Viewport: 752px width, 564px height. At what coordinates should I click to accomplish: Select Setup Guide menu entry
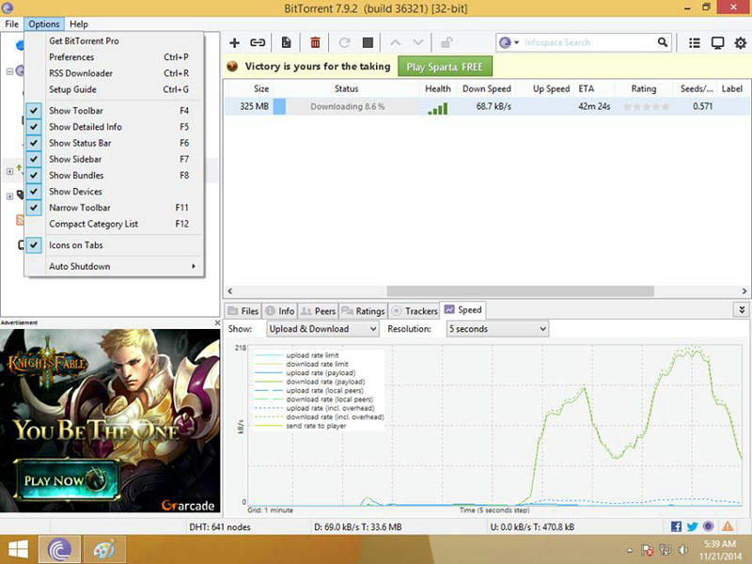point(114,89)
